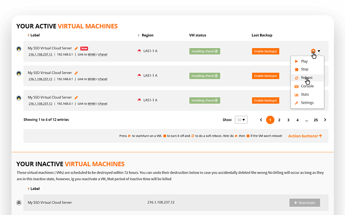
Task: Choose Reboot from the actions menu
Action: pos(308,77)
